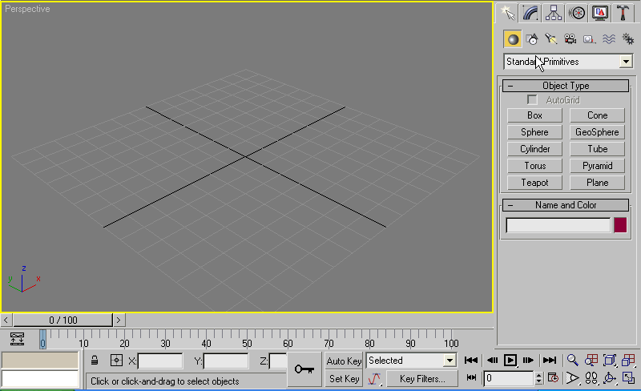Open the Time Configuration icon
The height and width of the screenshot is (391, 641).
pos(553,378)
